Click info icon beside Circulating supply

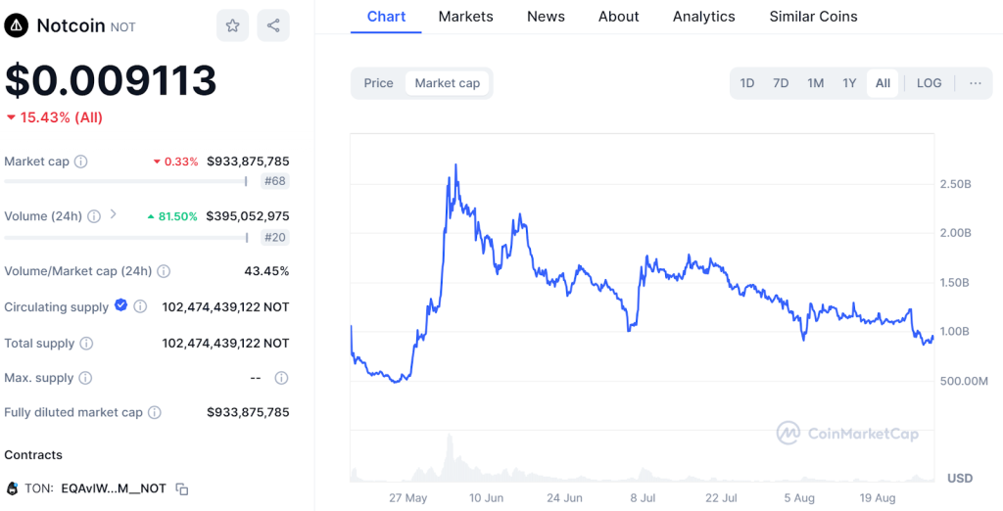pos(140,306)
